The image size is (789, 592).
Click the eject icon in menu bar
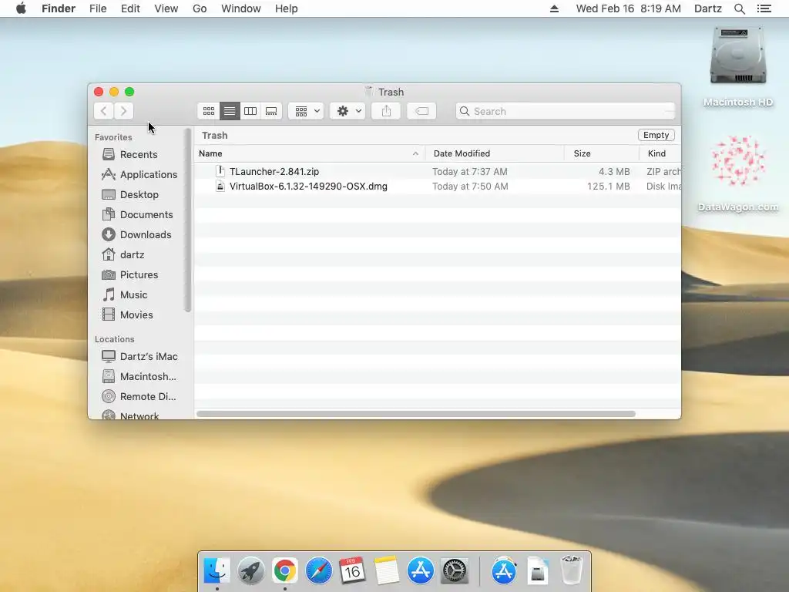554,8
